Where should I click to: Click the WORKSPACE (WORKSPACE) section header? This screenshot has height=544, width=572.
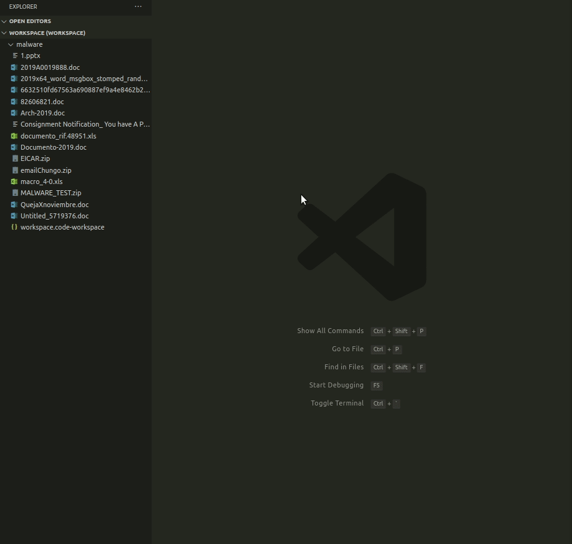click(x=47, y=33)
